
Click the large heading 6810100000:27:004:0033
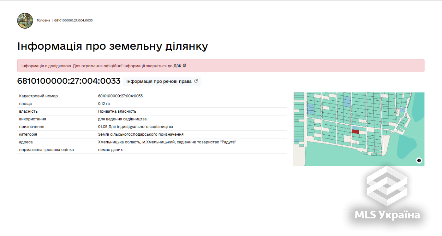click(69, 81)
